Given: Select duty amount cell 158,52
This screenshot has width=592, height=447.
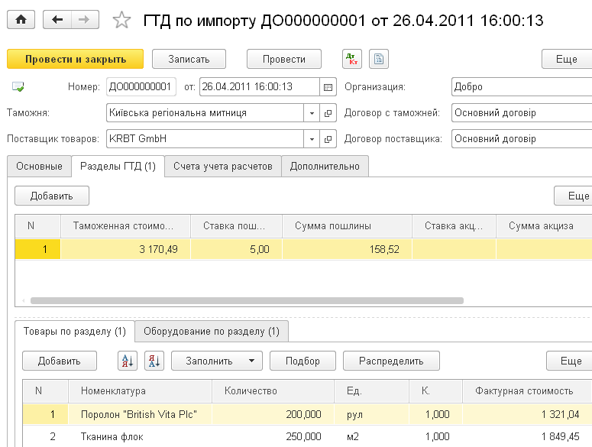Looking at the screenshot, I should 347,249.
